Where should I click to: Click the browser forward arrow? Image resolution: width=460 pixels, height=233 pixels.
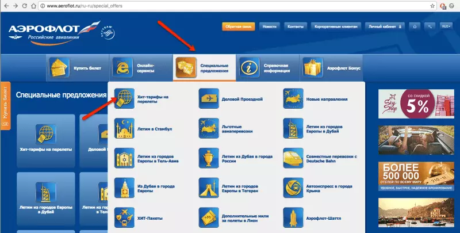tap(16, 6)
